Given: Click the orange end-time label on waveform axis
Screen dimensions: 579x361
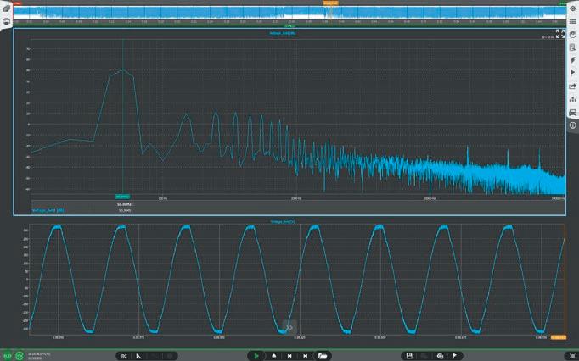Looking at the screenshot, I should click(x=558, y=337).
